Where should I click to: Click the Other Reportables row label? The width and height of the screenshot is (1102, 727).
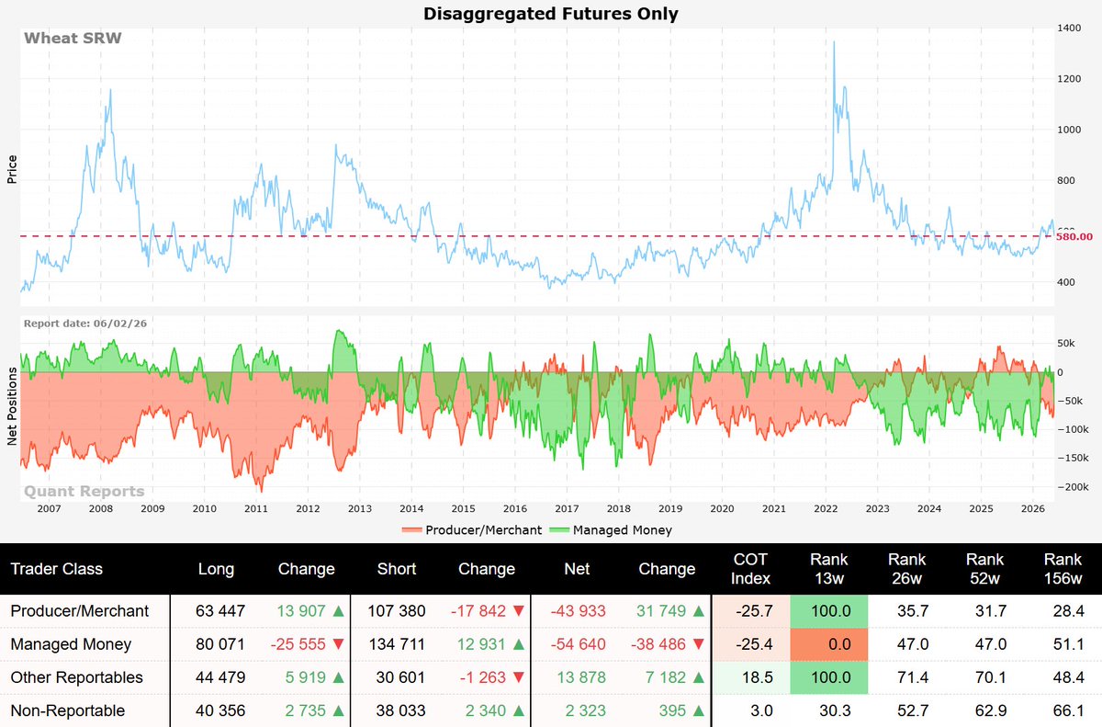coord(76,677)
